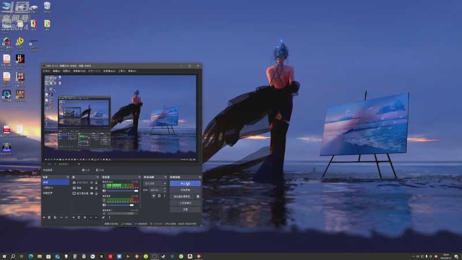Hide the display capture source with its eye

(92, 194)
